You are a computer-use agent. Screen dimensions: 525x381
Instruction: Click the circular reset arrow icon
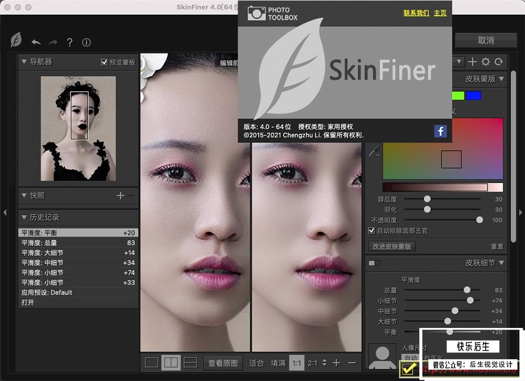click(x=499, y=61)
